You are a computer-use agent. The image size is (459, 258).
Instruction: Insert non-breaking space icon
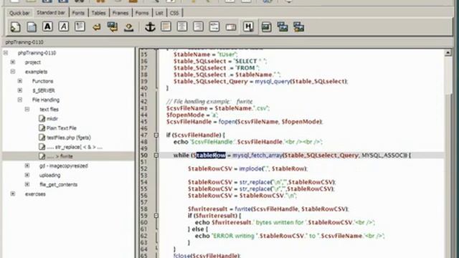click(x=129, y=27)
